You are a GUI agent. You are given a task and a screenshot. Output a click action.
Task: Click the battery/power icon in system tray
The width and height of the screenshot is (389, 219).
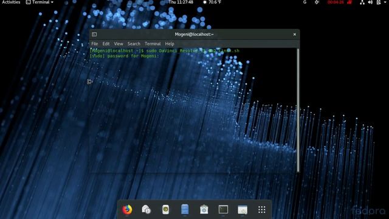pyautogui.click(x=379, y=2)
